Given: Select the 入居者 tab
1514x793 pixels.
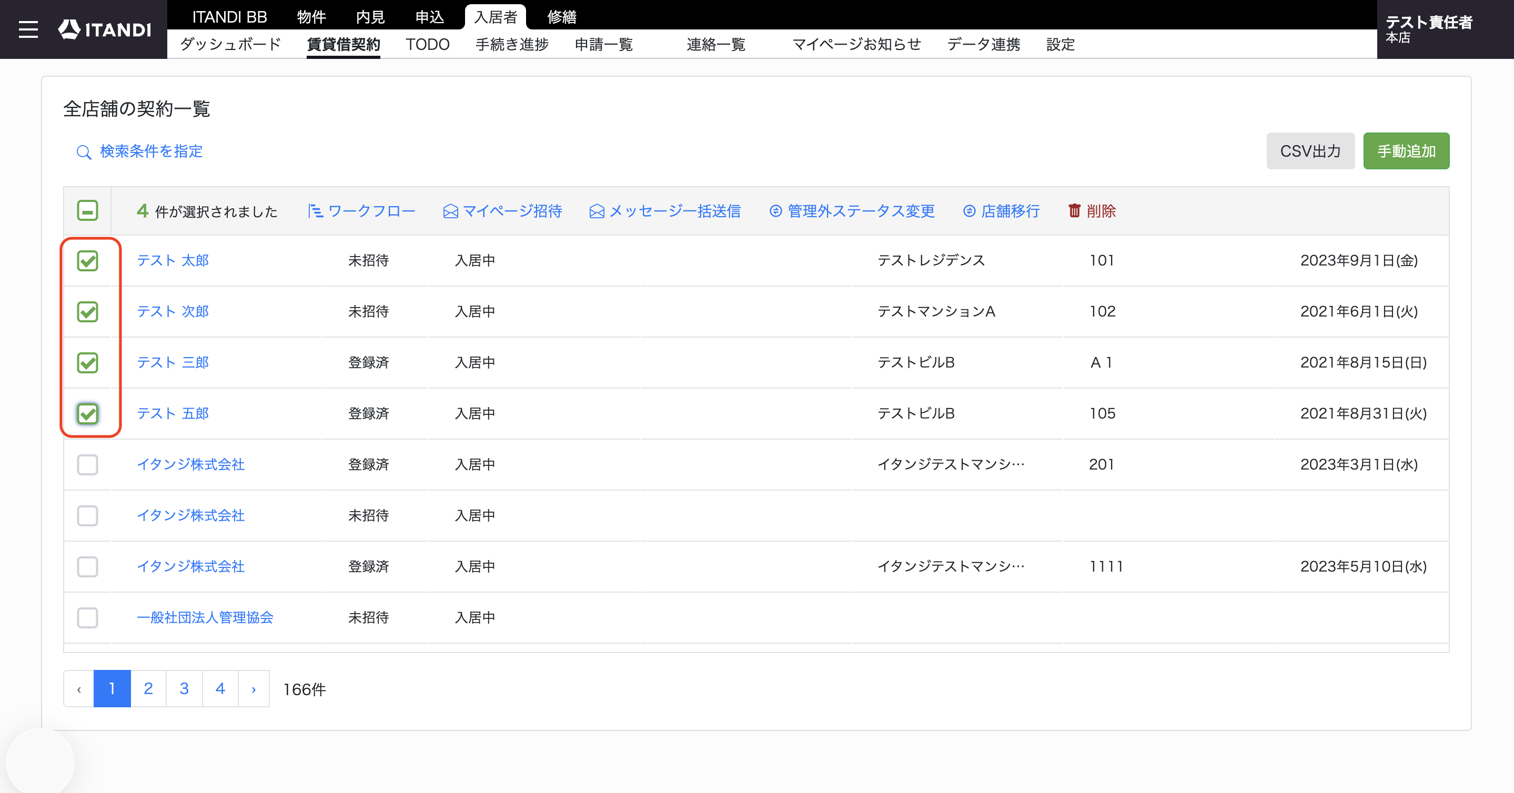Looking at the screenshot, I should tap(496, 16).
